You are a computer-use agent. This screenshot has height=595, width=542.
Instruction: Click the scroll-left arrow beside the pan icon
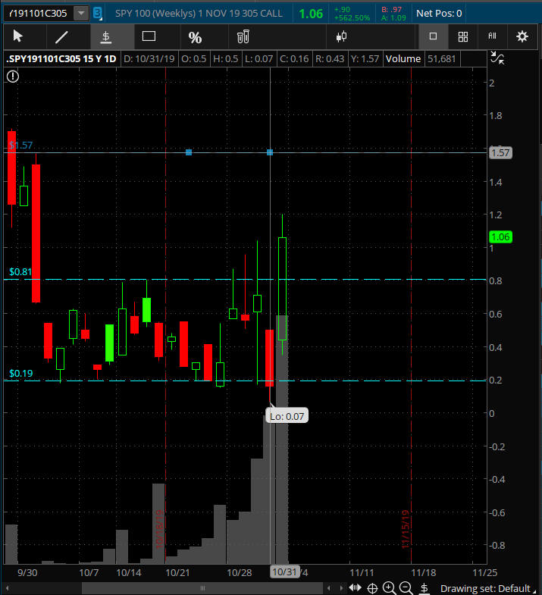coord(329,588)
